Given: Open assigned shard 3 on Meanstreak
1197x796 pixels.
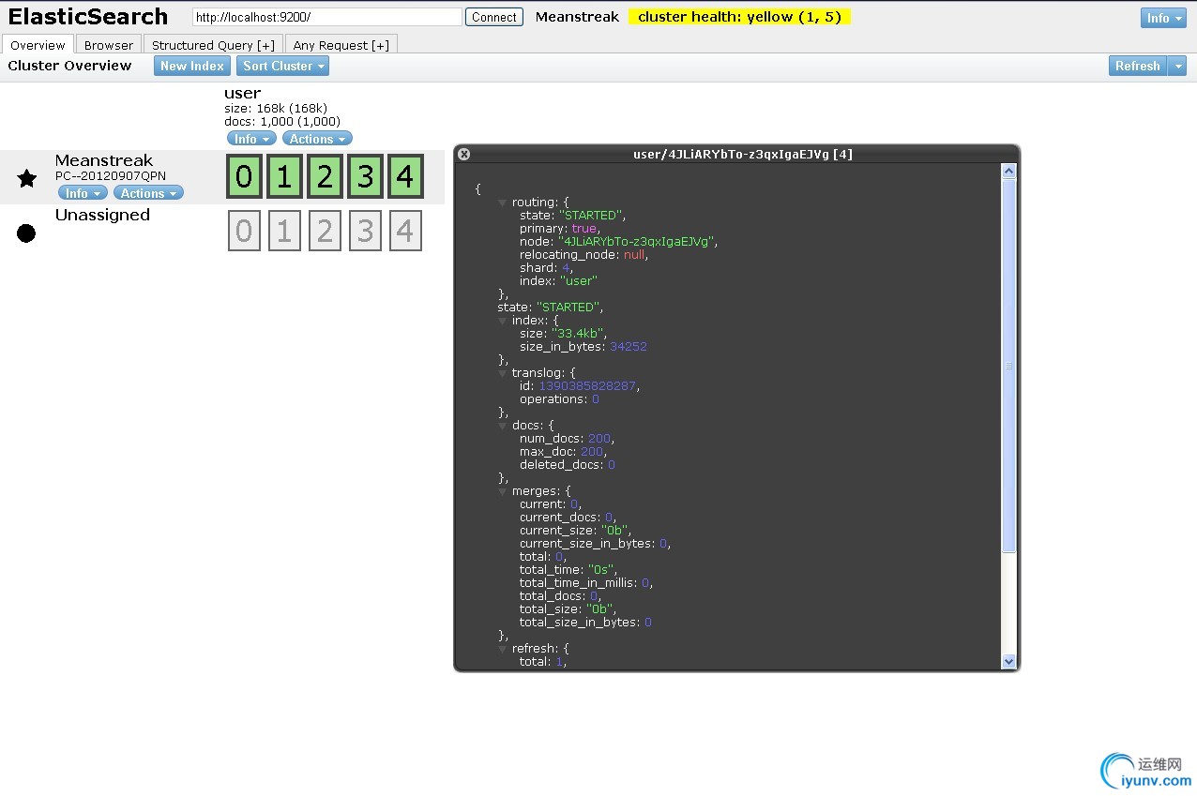Looking at the screenshot, I should click(365, 176).
